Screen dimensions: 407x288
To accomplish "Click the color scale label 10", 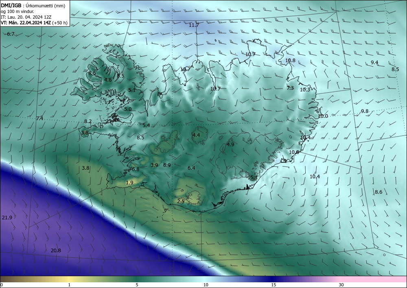I will tap(206, 285).
